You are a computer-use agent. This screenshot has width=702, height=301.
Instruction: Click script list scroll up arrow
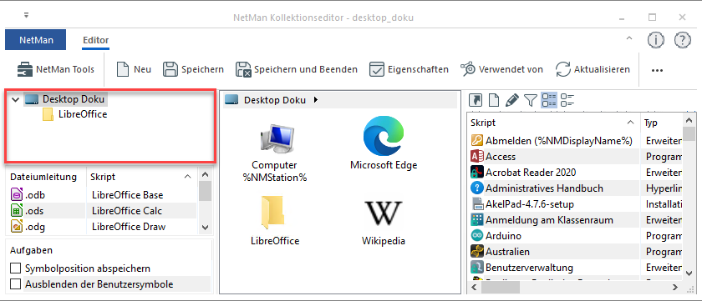[689, 120]
